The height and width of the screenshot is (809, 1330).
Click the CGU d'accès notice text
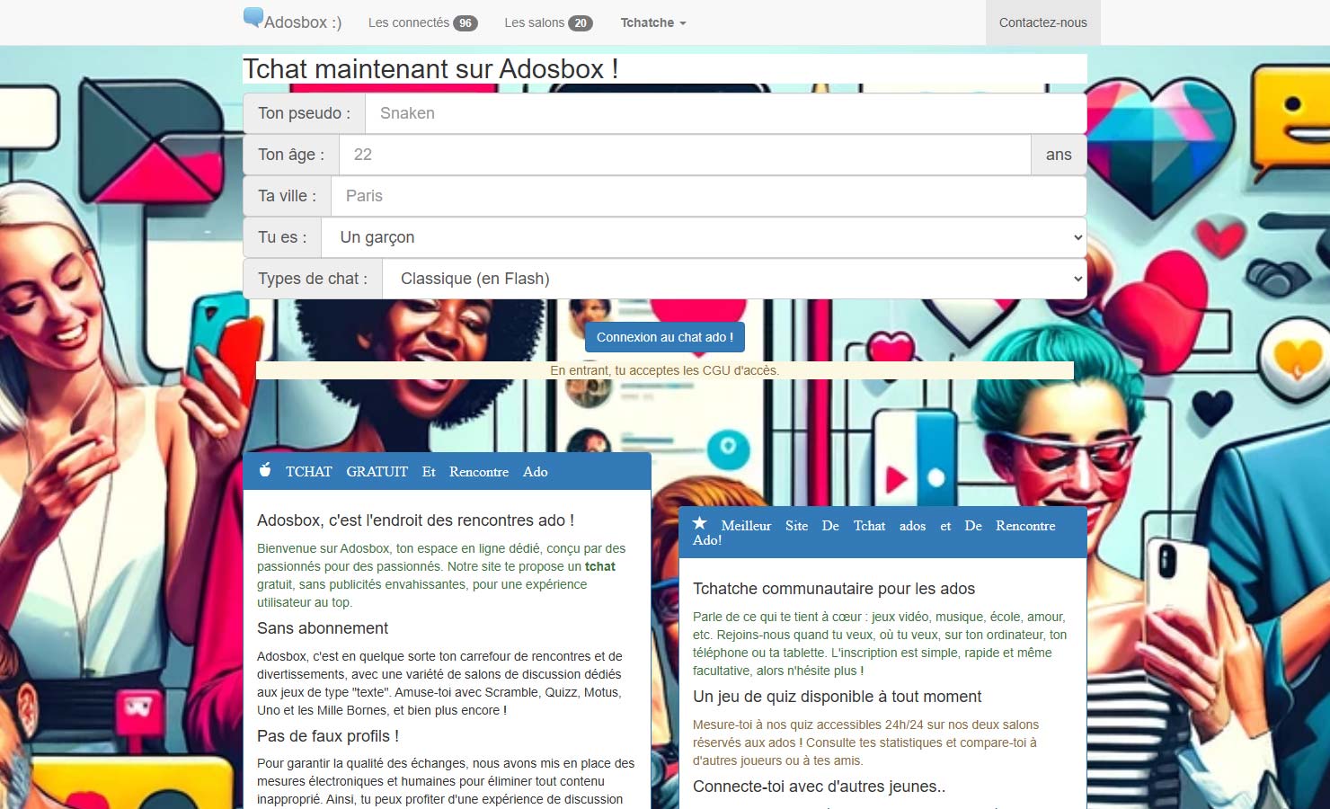click(x=665, y=370)
